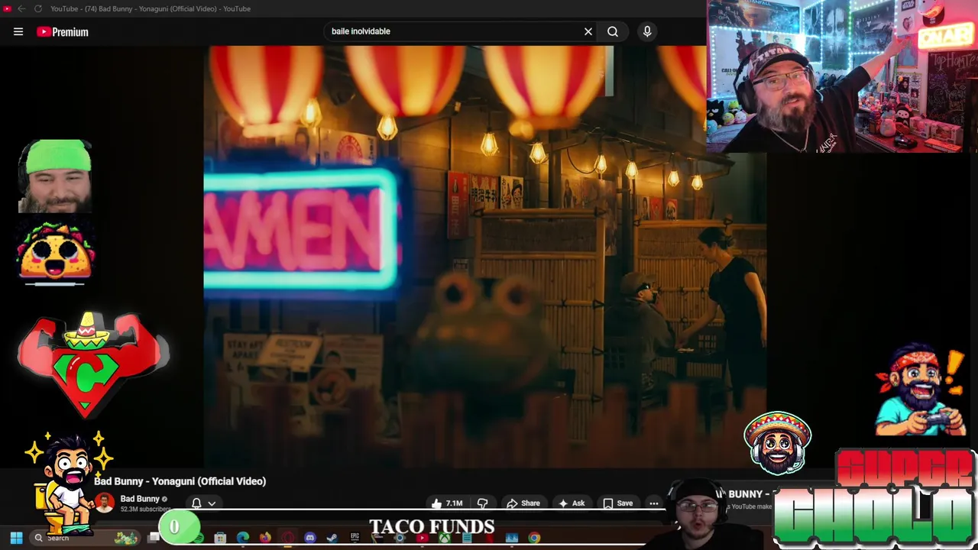Image resolution: width=978 pixels, height=550 pixels.
Task: Open the Ask AI button
Action: coord(572,503)
